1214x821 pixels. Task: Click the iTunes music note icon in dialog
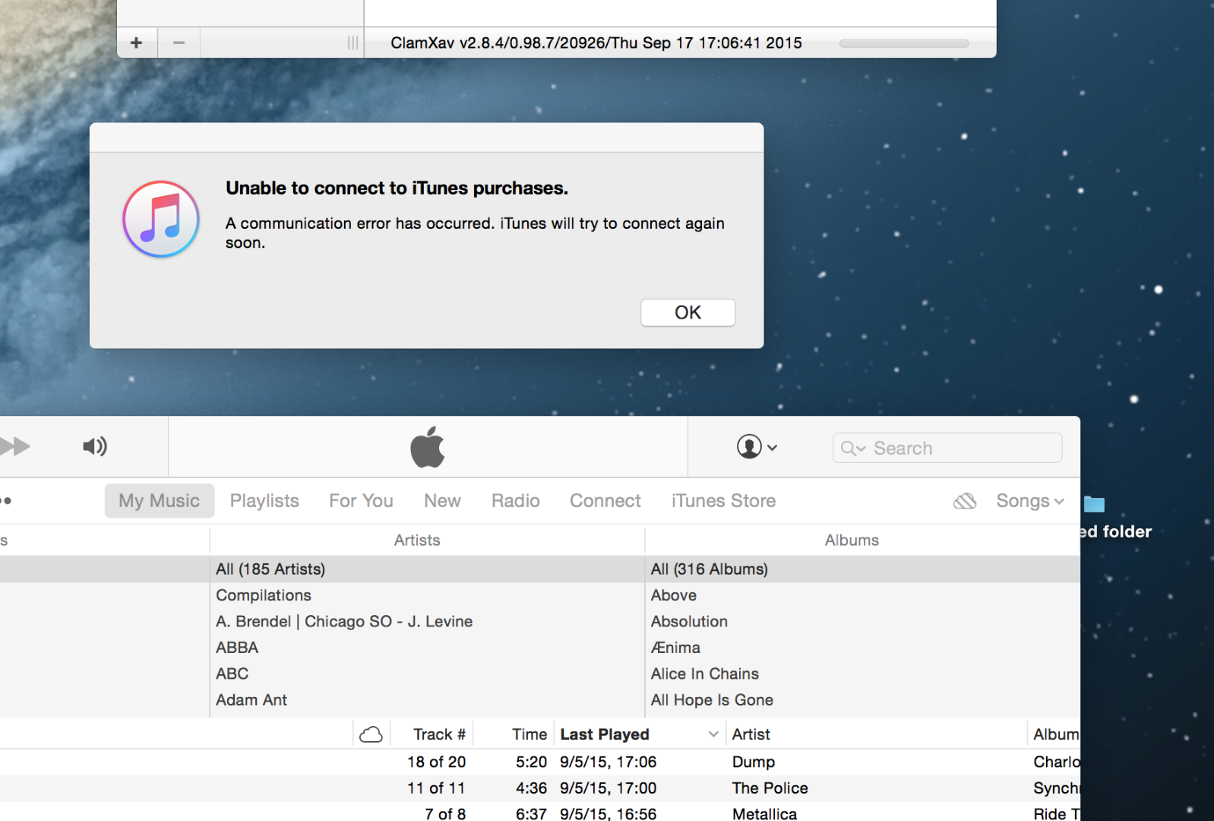161,219
